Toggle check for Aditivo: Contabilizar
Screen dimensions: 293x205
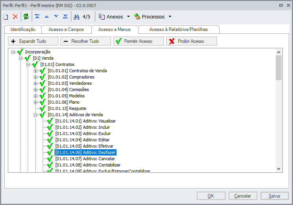click(x=50, y=165)
